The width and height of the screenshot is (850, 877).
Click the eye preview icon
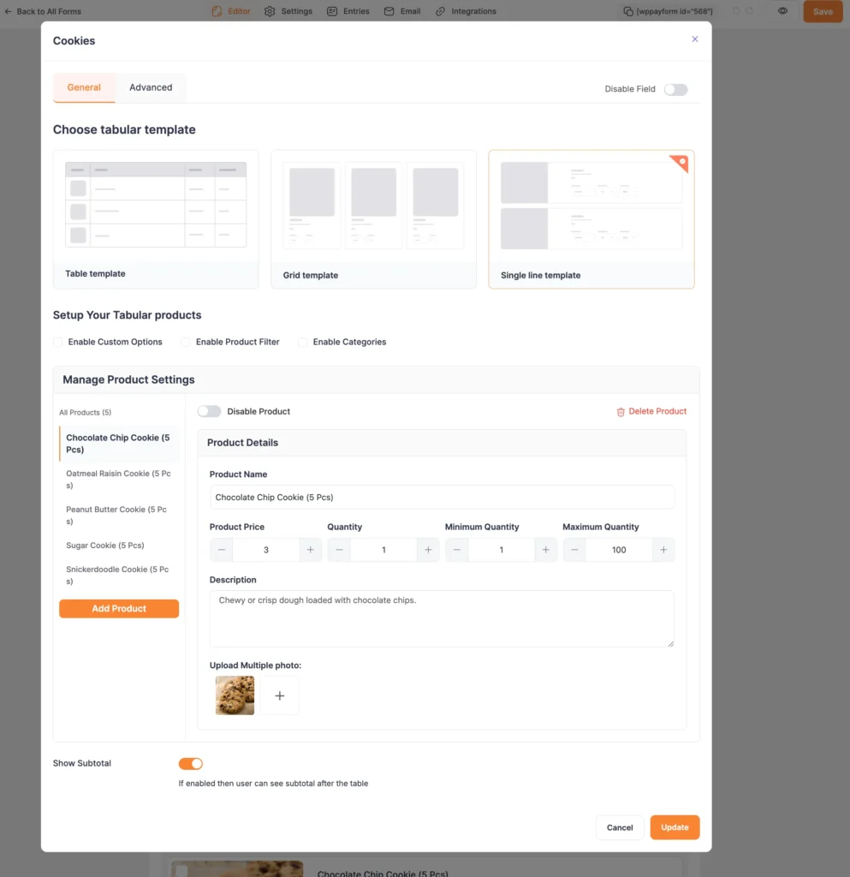(782, 11)
